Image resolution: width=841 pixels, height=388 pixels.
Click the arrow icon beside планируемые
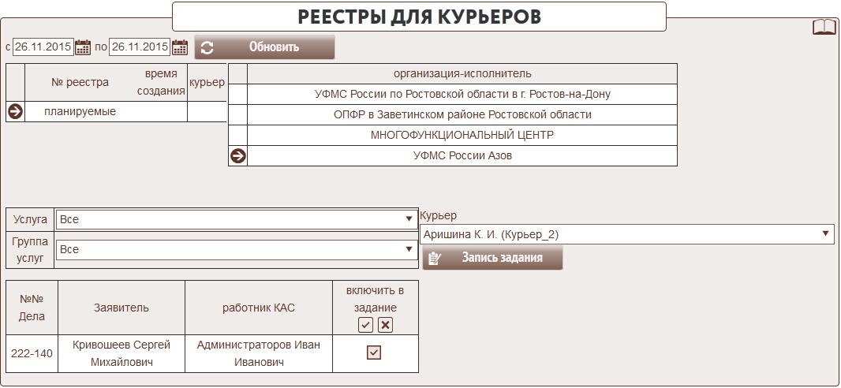pos(15,111)
